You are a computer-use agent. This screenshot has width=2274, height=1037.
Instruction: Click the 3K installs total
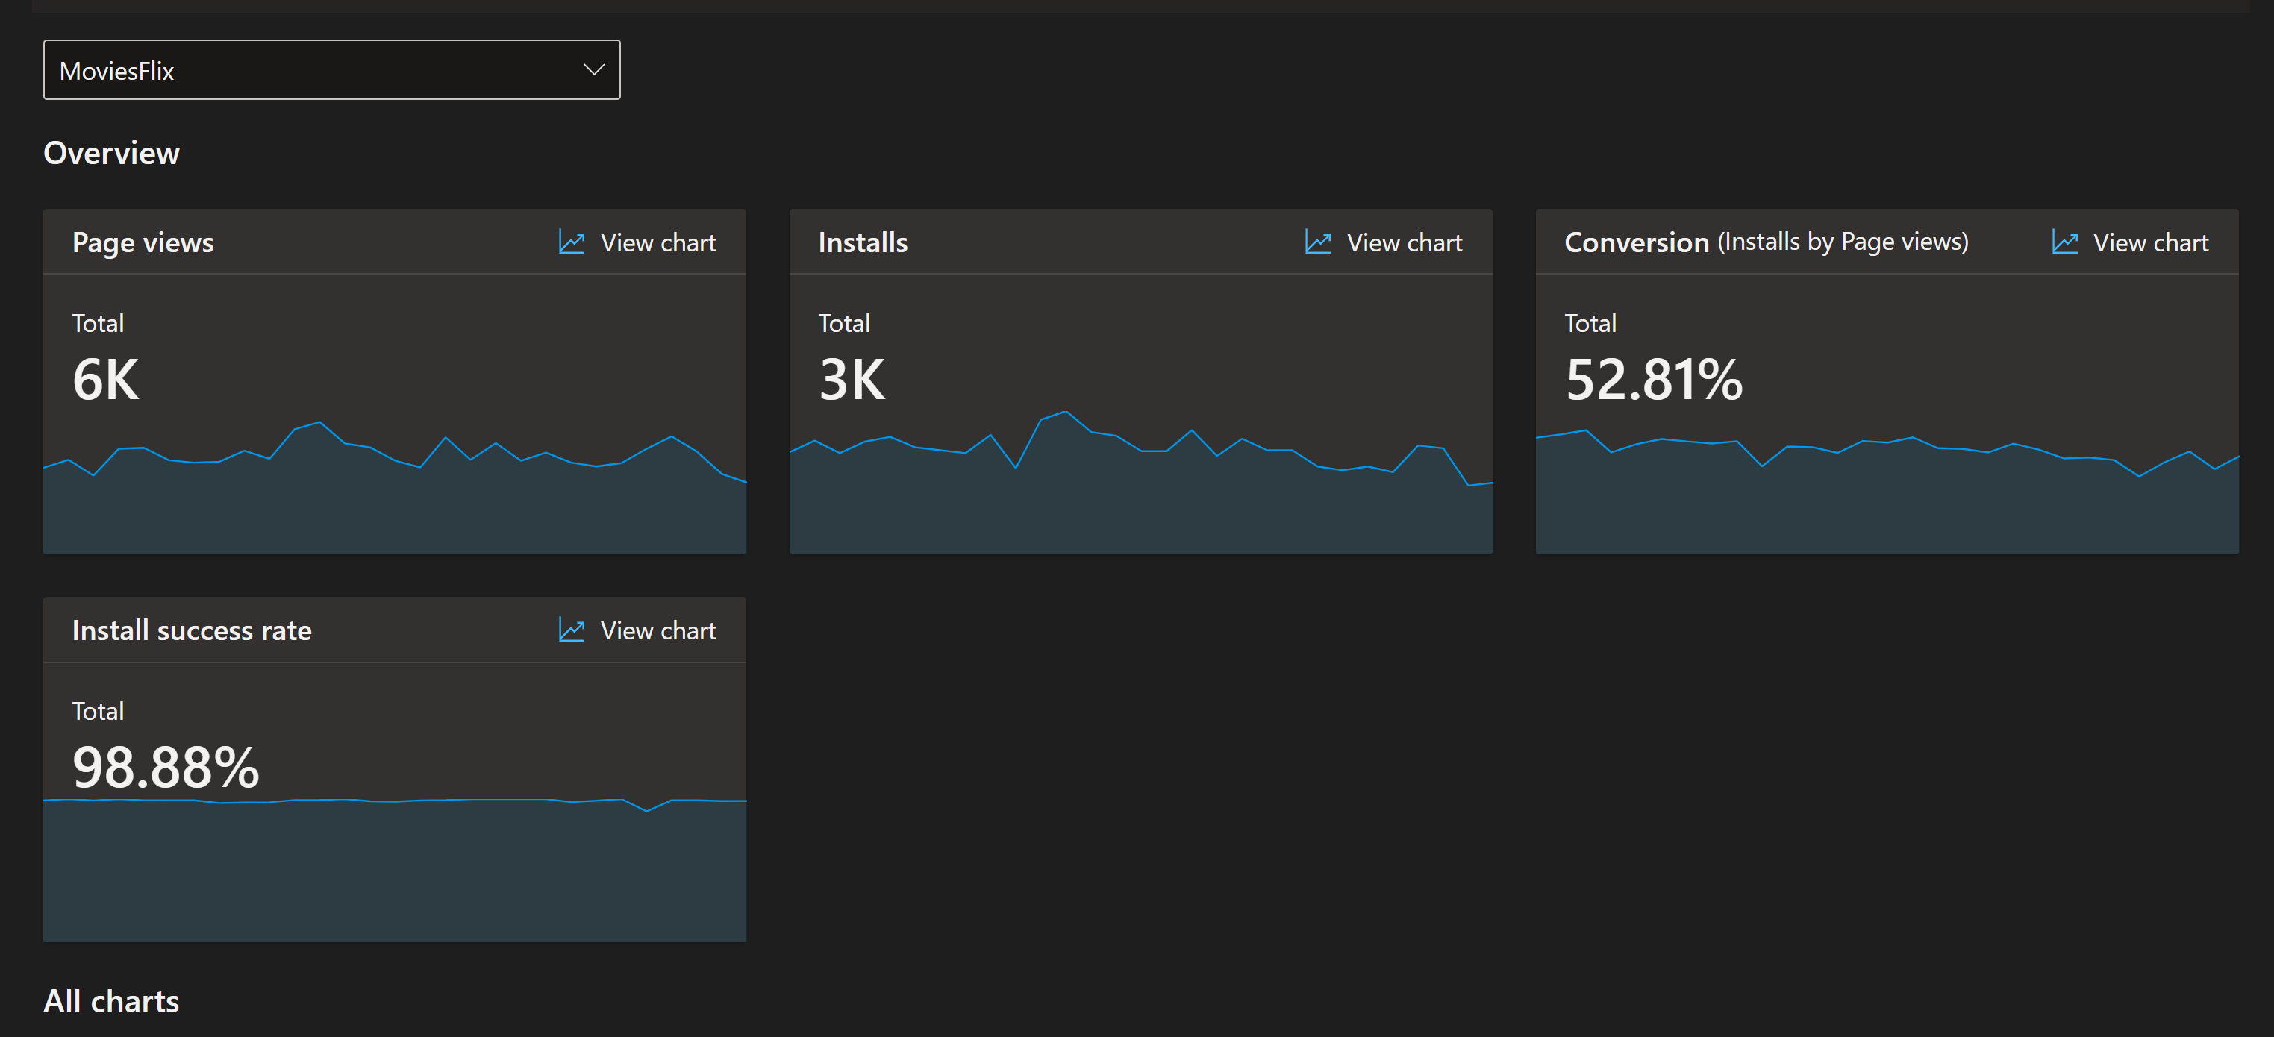click(852, 380)
